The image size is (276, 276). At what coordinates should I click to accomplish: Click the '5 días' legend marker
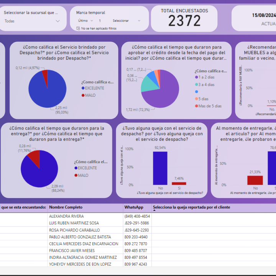196,99
